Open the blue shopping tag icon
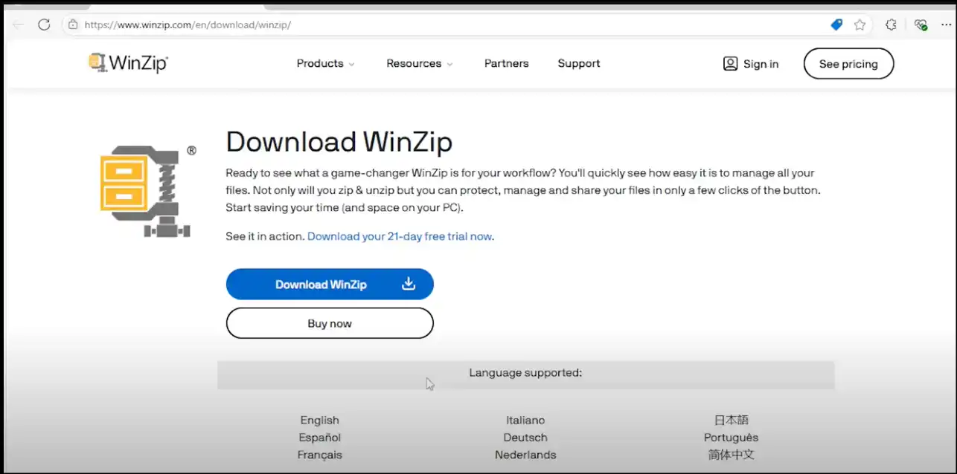This screenshot has height=474, width=957. click(x=836, y=25)
